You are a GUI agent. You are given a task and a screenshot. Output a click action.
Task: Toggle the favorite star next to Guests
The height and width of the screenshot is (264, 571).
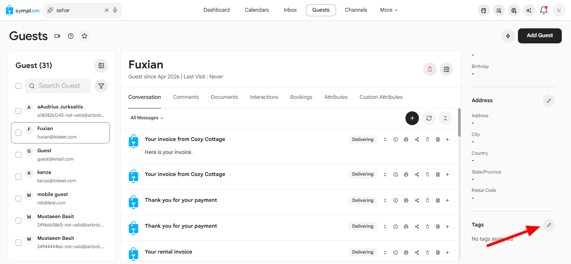pyautogui.click(x=84, y=36)
